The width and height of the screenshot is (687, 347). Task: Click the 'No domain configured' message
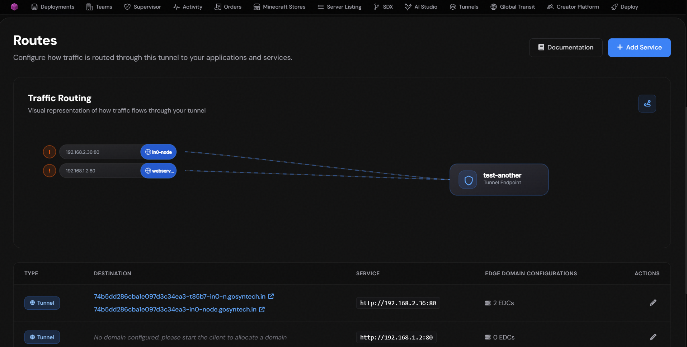[190, 337]
